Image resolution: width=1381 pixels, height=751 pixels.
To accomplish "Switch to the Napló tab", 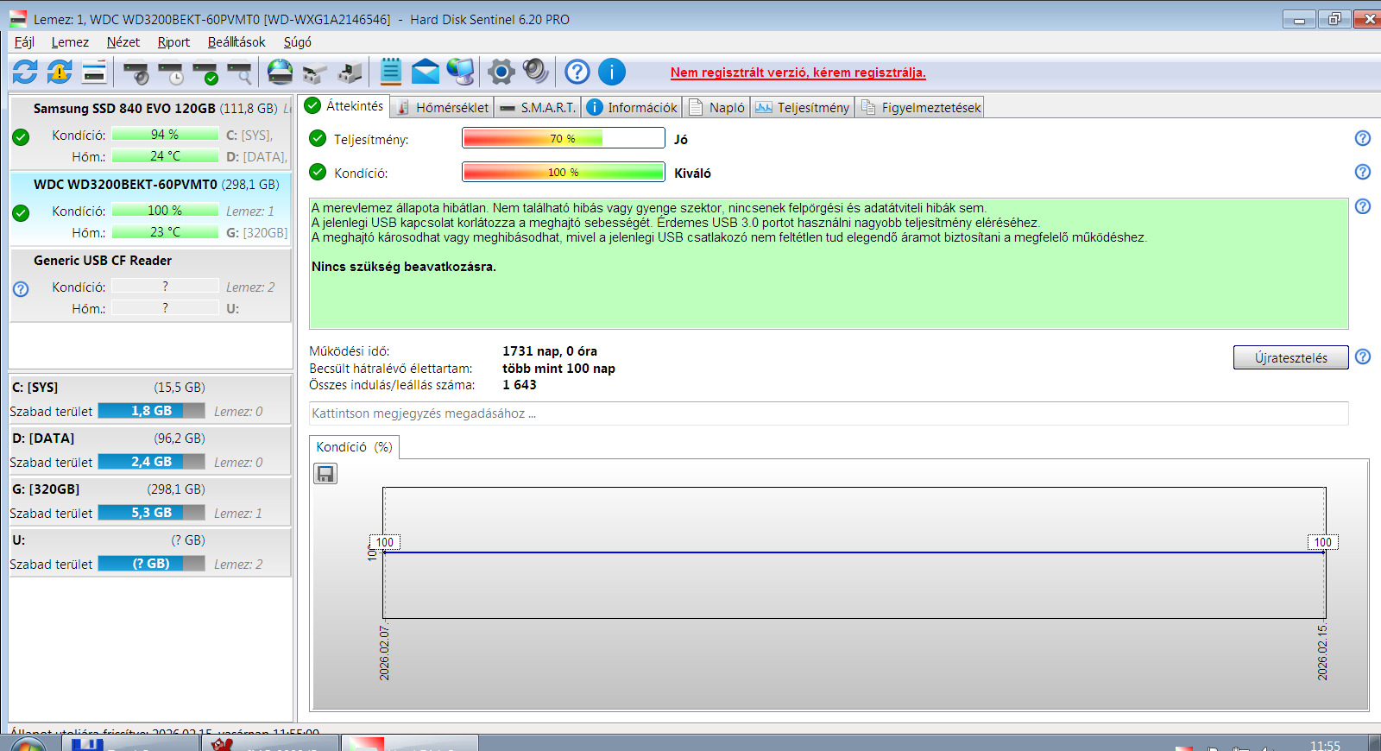I will point(717,107).
